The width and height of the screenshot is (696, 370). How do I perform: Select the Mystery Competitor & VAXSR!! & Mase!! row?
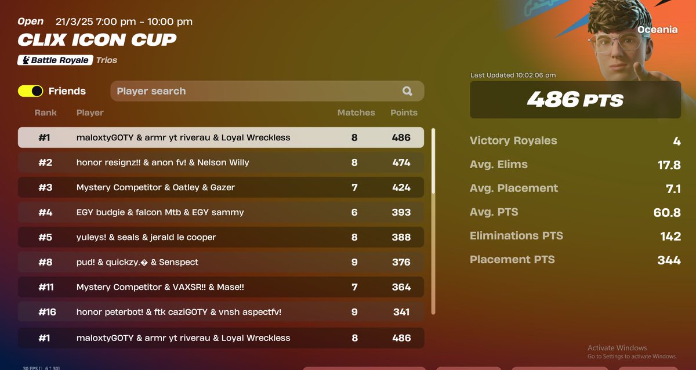click(x=221, y=287)
